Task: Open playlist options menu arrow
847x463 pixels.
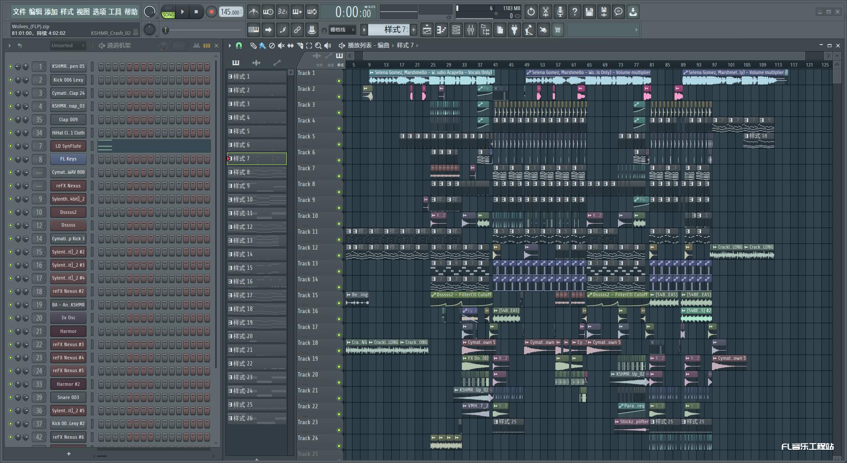Action: tap(230, 45)
